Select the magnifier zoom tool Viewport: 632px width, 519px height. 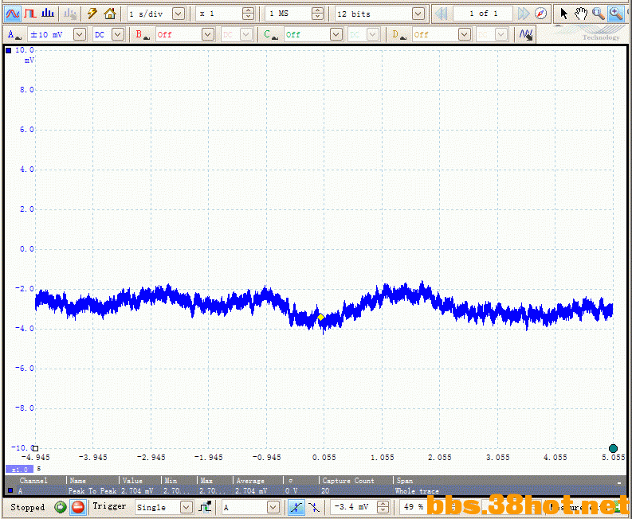(599, 14)
